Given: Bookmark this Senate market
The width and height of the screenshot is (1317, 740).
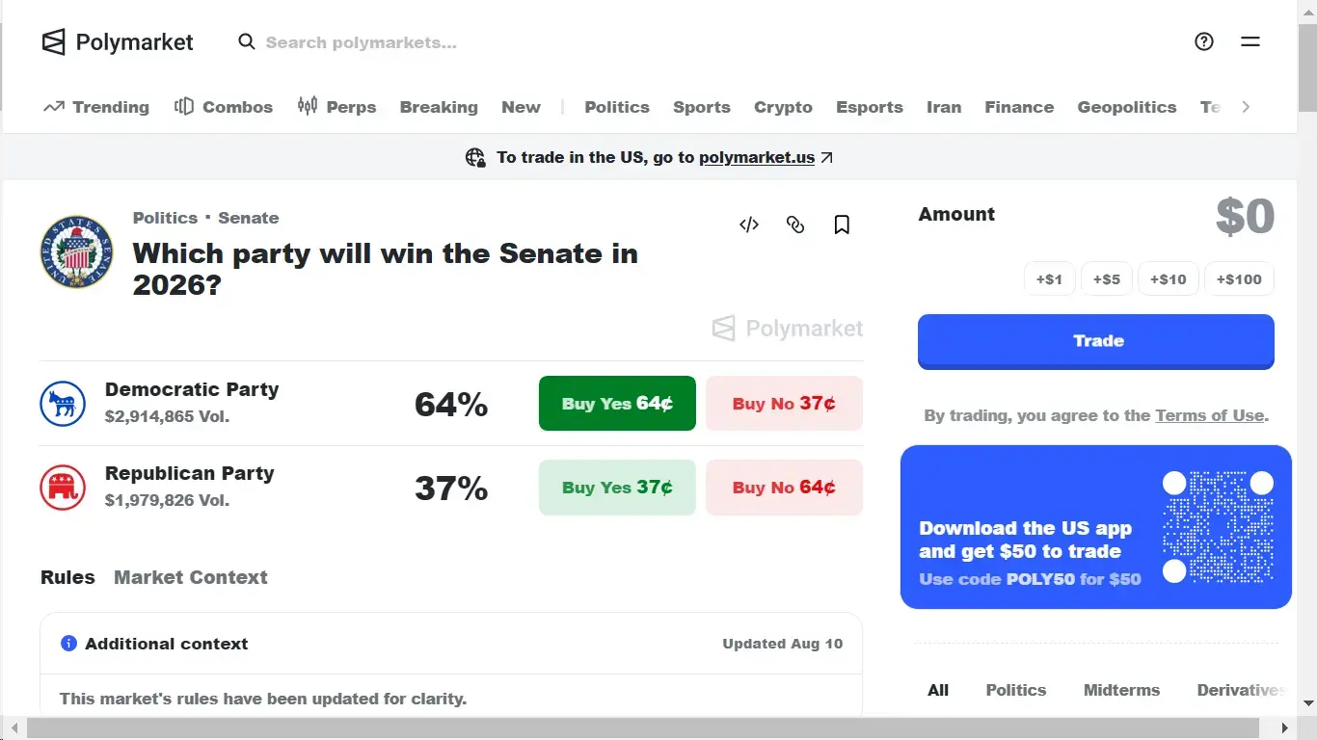Looking at the screenshot, I should pos(842,225).
